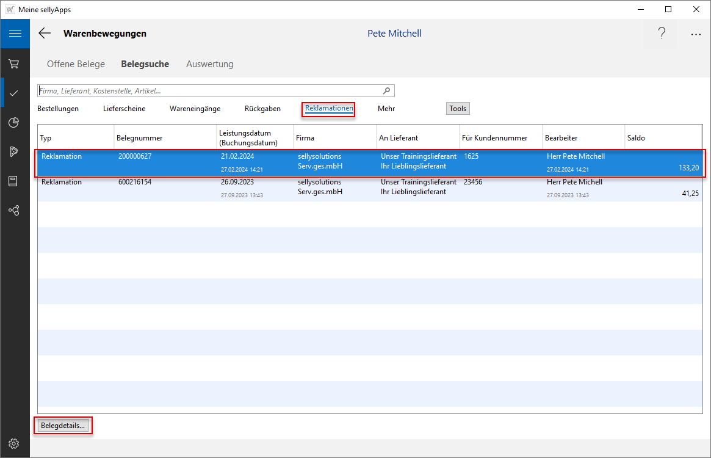Open the Tools button menu
Viewport: 711px width, 458px height.
[x=458, y=109]
